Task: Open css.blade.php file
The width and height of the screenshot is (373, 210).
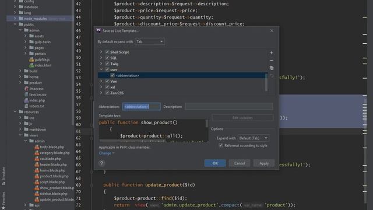Action: coord(50,159)
